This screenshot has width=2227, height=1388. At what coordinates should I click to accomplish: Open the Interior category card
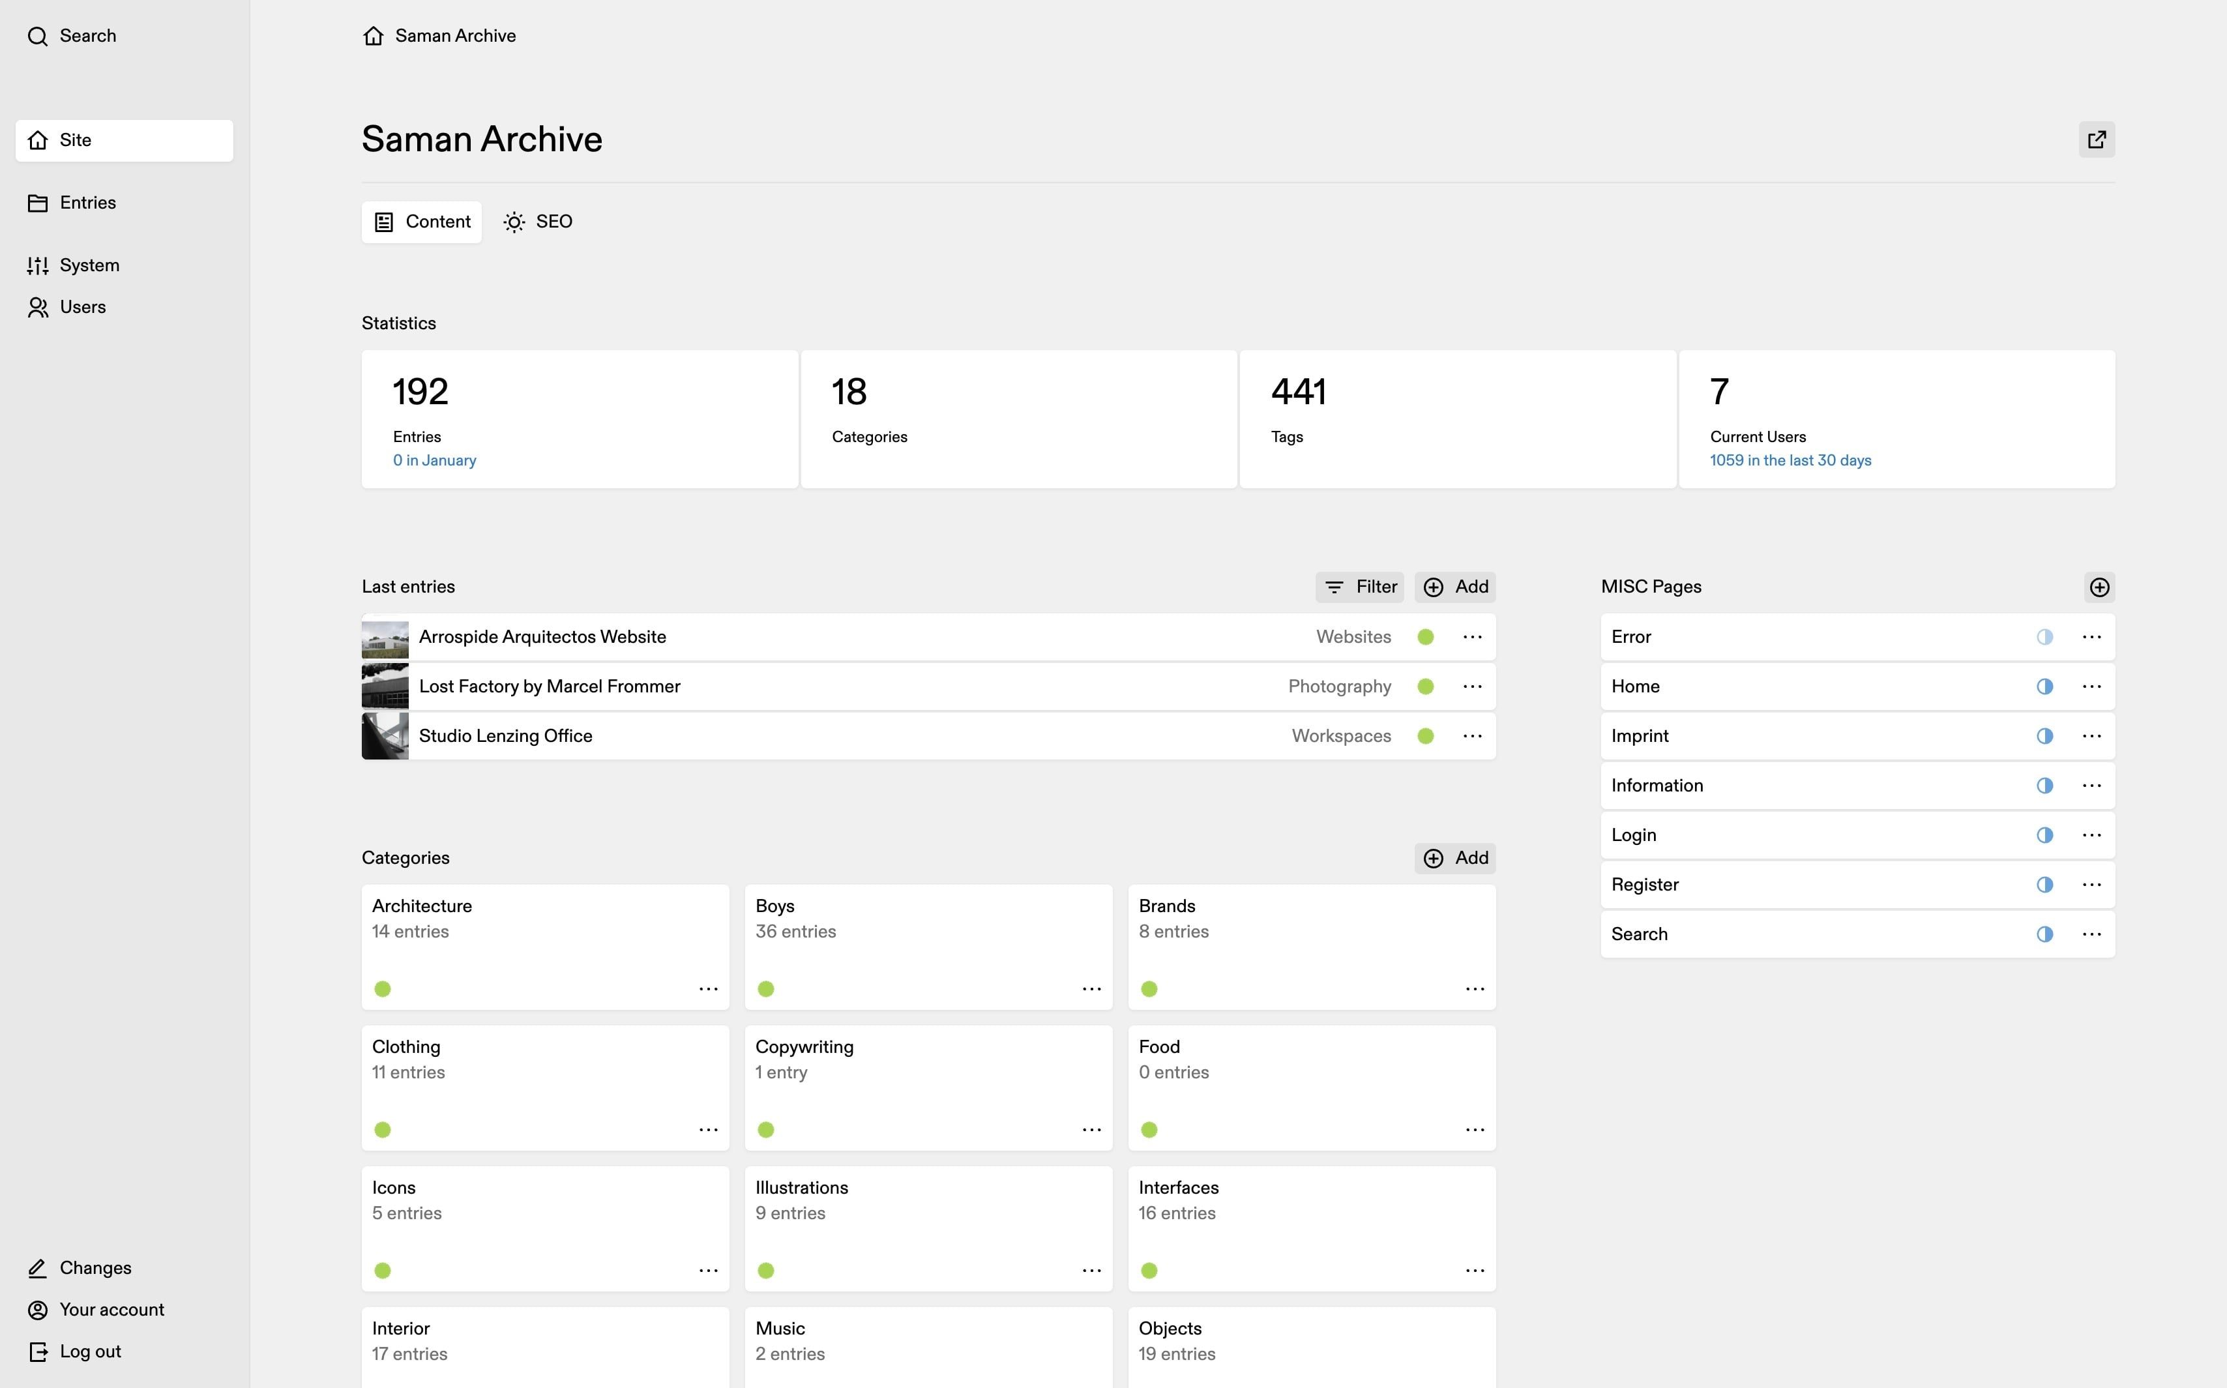tap(545, 1348)
